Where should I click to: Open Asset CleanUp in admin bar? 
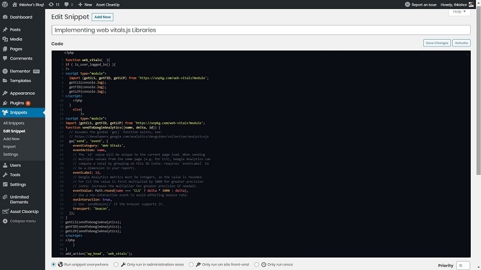point(108,5)
